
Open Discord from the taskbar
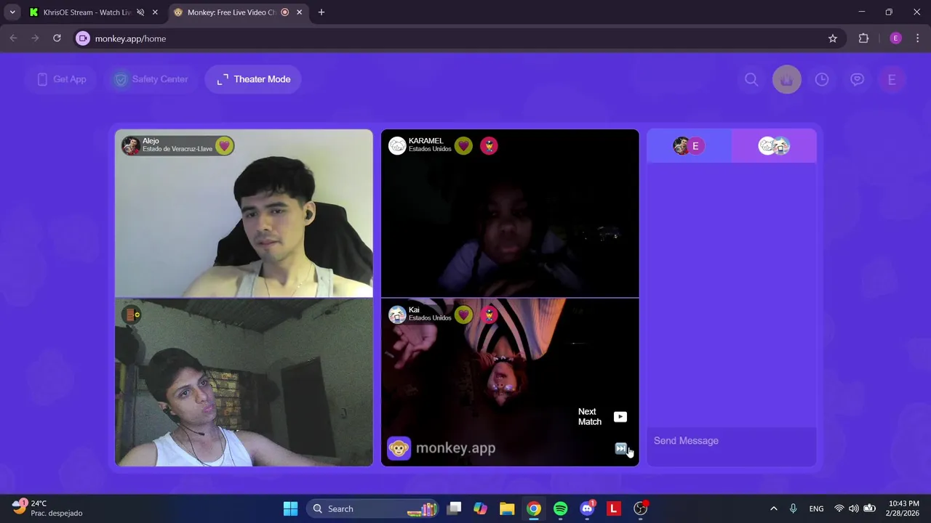tap(587, 508)
